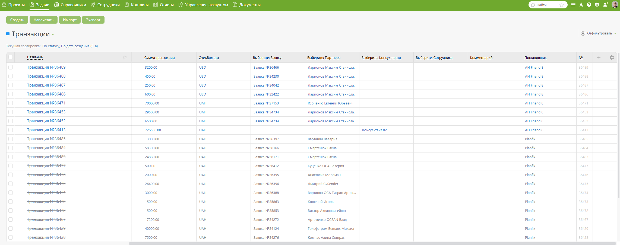Sort by Сумма транзакции column header
The image size is (620, 245).
(x=159, y=58)
